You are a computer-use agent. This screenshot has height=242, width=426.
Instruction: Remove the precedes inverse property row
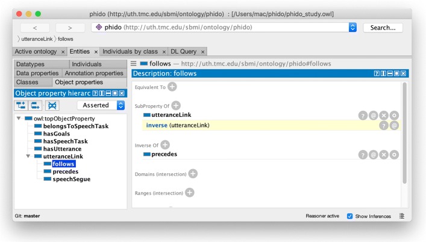(383, 155)
